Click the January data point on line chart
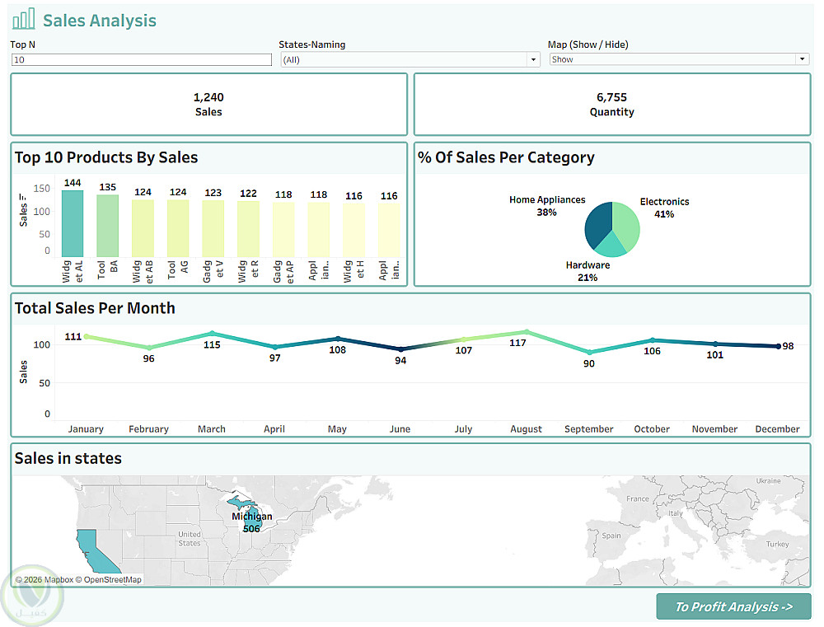This screenshot has width=824, height=627. (x=87, y=336)
